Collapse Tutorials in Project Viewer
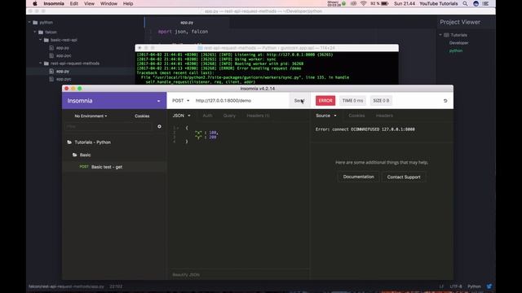522x293 pixels. click(440, 35)
